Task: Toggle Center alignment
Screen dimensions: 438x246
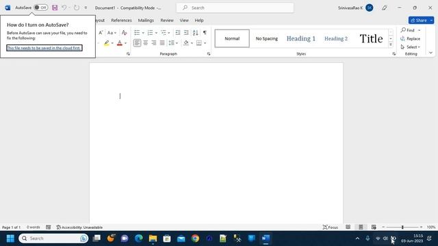Action: (x=146, y=43)
